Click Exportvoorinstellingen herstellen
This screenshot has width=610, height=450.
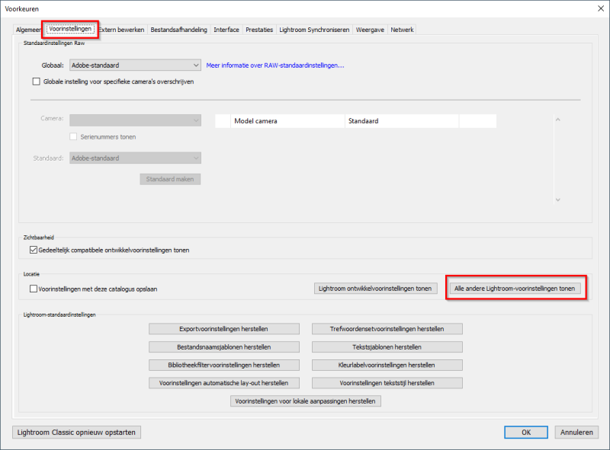pyautogui.click(x=223, y=329)
